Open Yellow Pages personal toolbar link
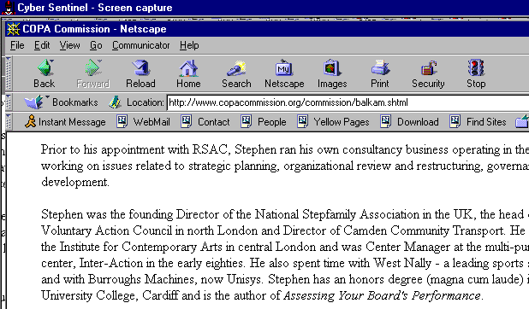529x309 pixels. click(333, 121)
